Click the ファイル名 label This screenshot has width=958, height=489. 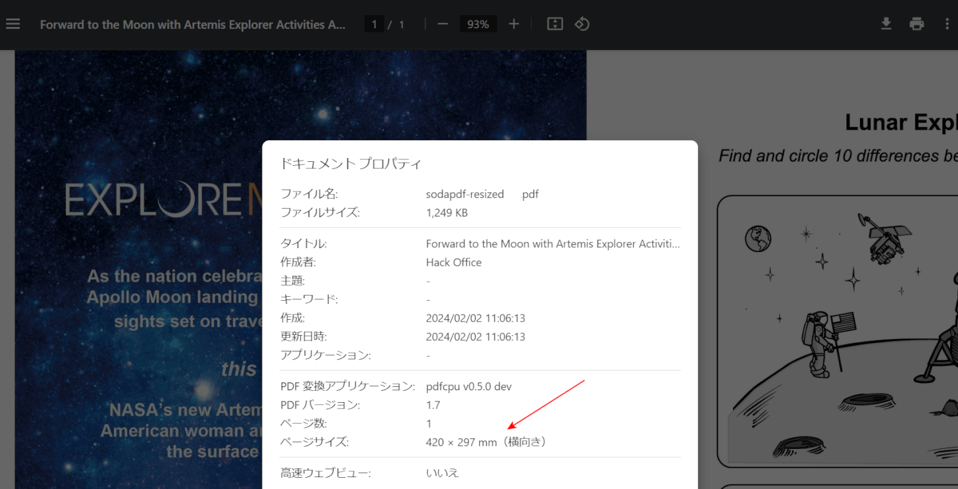309,194
